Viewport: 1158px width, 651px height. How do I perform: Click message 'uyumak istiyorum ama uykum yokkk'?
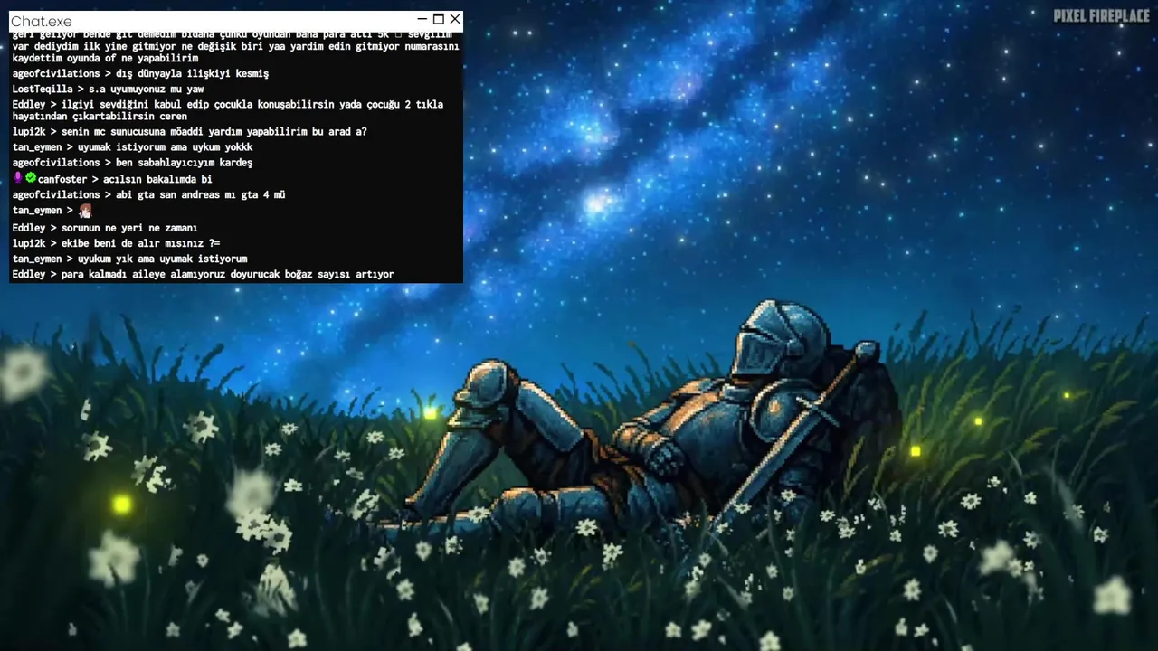pyautogui.click(x=166, y=147)
